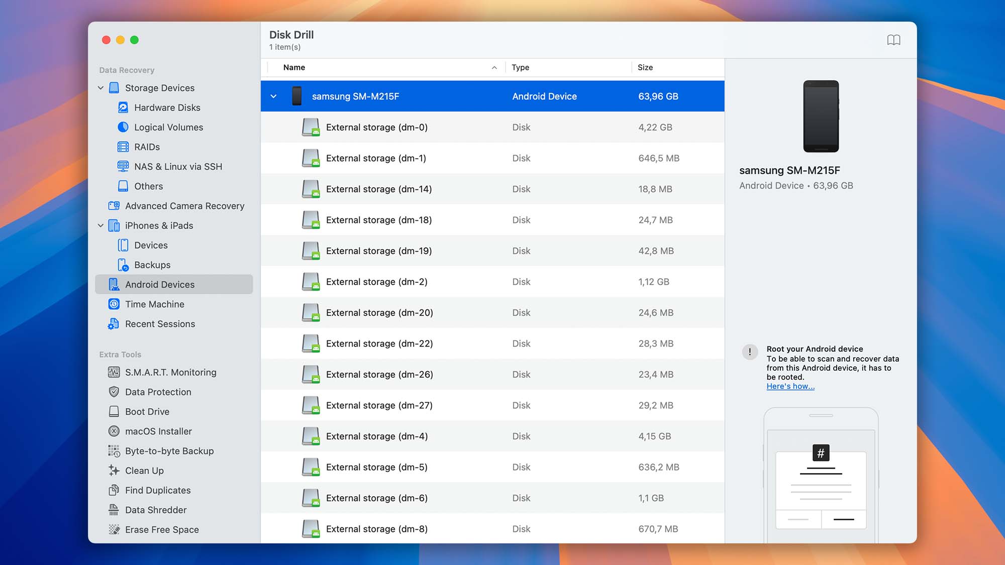Screen dimensions: 1005x565
Task: Open the help book icon
Action: 893,40
